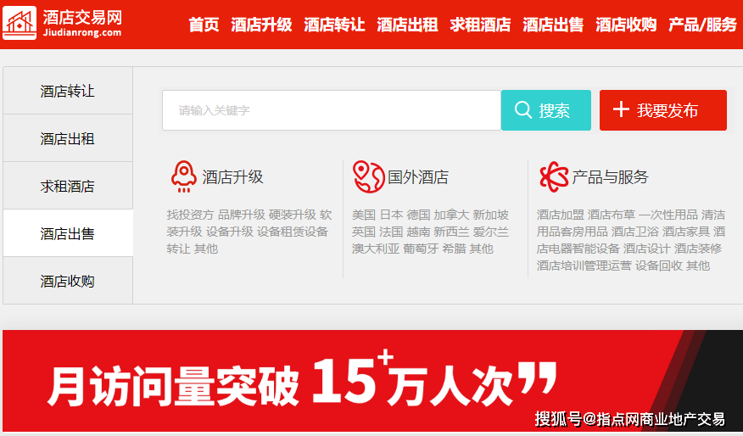The height and width of the screenshot is (436, 743).
Task: Click the 酒店交易网 house logo icon
Action: click(20, 24)
